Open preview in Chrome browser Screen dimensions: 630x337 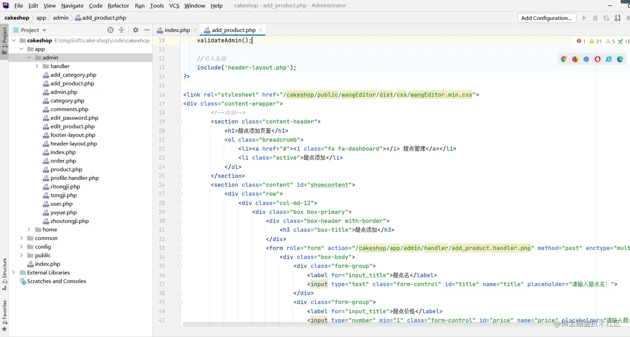pyautogui.click(x=564, y=59)
